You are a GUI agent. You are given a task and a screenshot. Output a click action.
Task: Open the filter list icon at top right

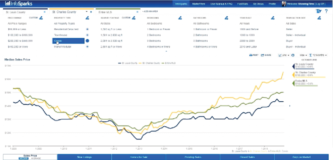[318, 11]
